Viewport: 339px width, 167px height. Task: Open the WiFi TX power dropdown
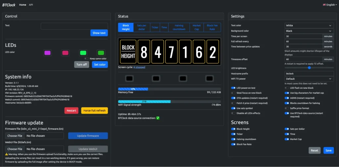pyautogui.click(x=309, y=79)
